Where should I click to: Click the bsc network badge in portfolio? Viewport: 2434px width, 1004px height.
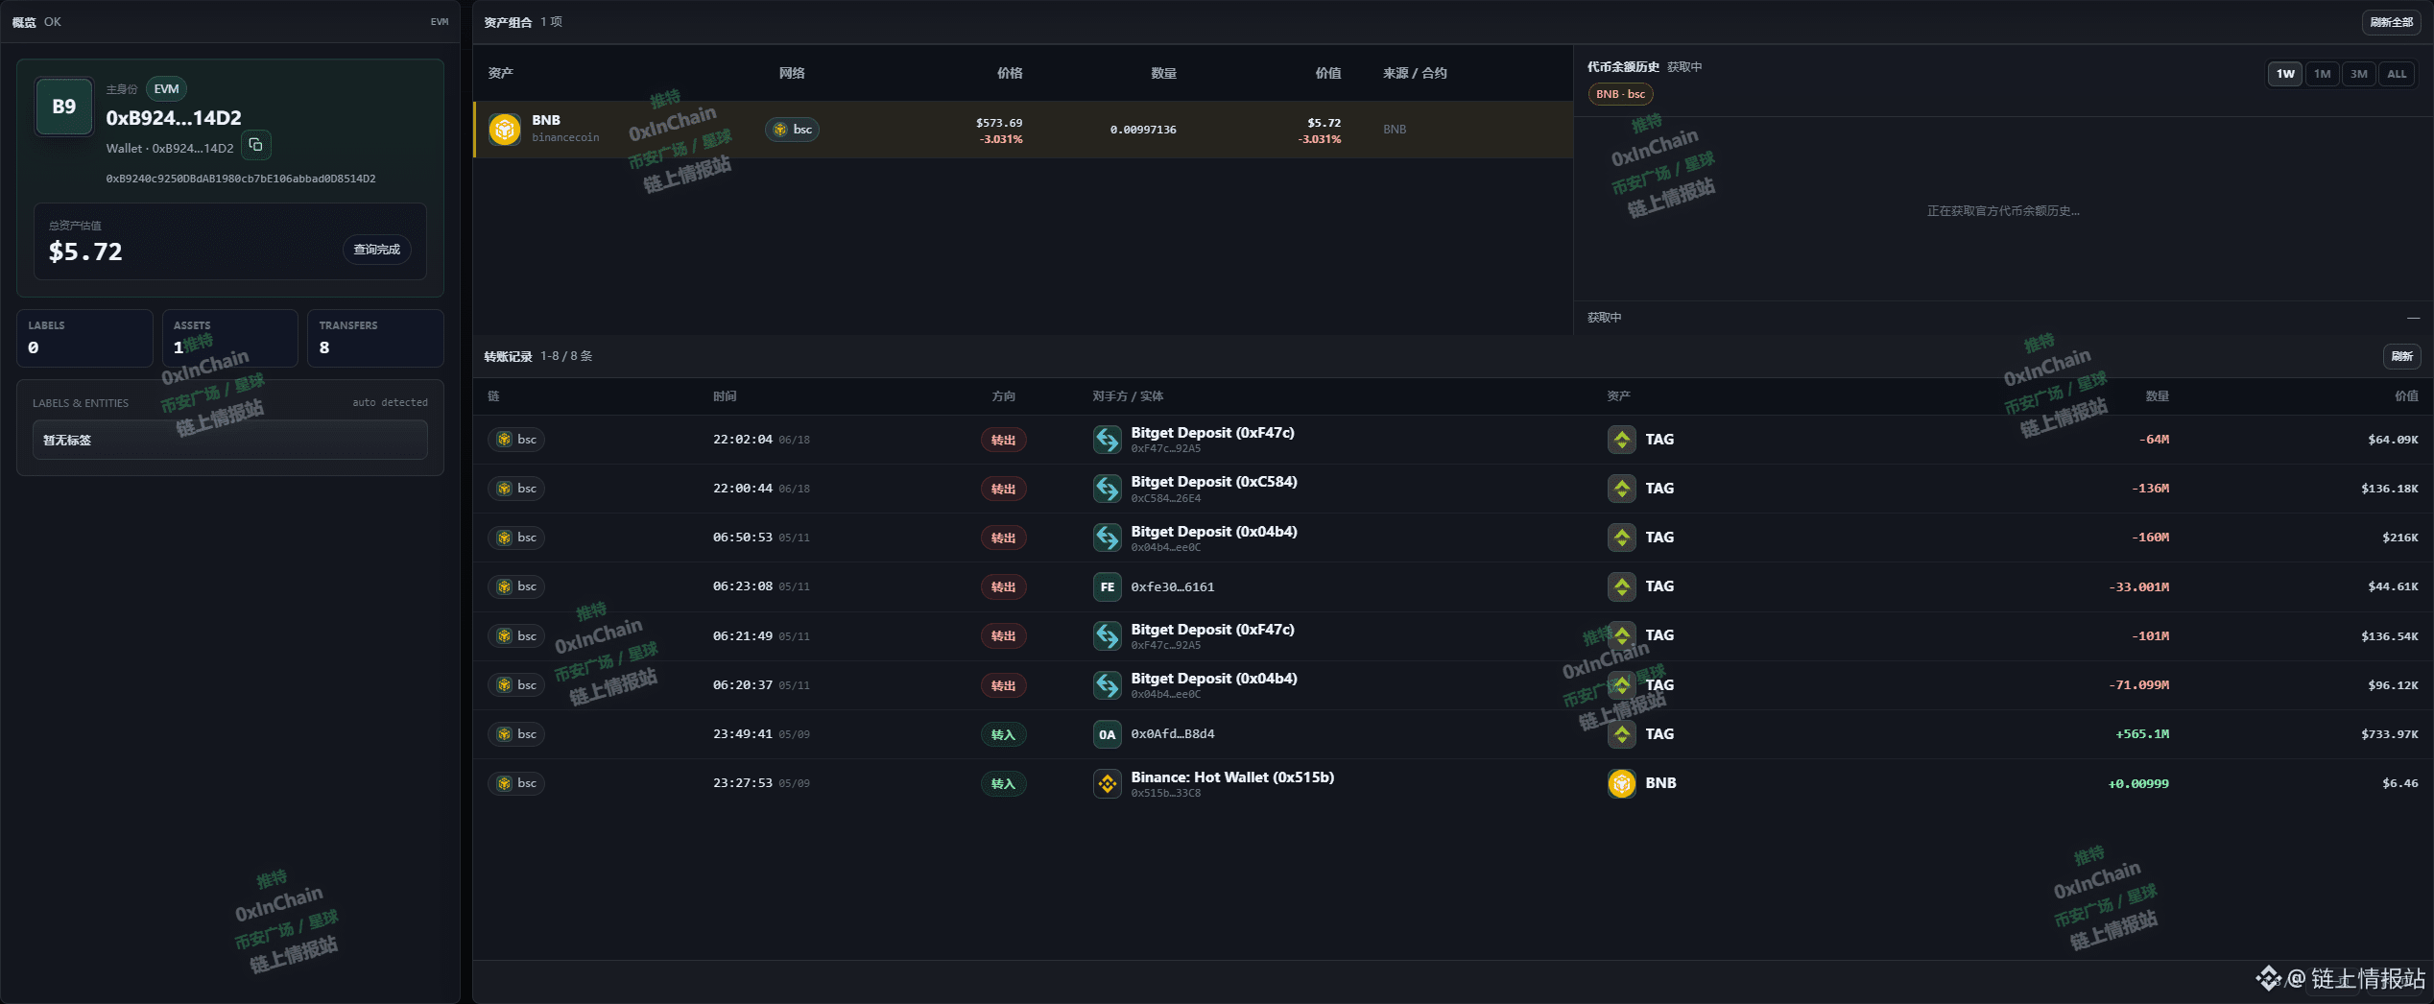click(793, 130)
